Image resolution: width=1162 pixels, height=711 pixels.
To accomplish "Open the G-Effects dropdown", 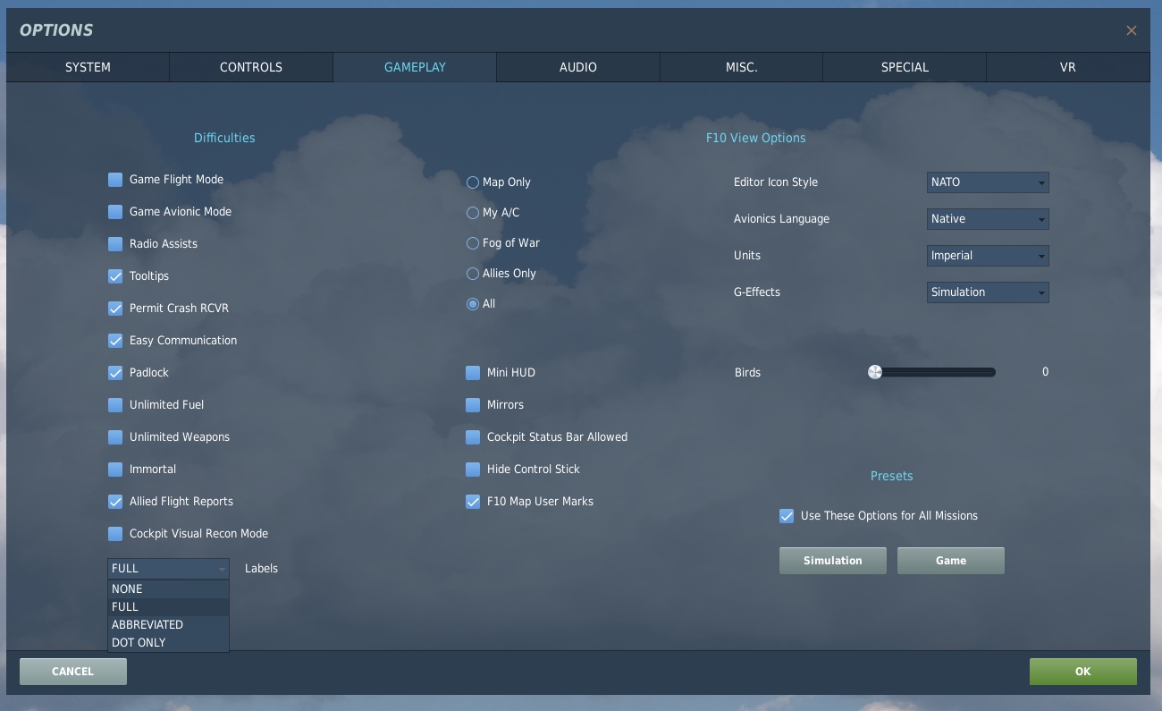I will coord(988,292).
